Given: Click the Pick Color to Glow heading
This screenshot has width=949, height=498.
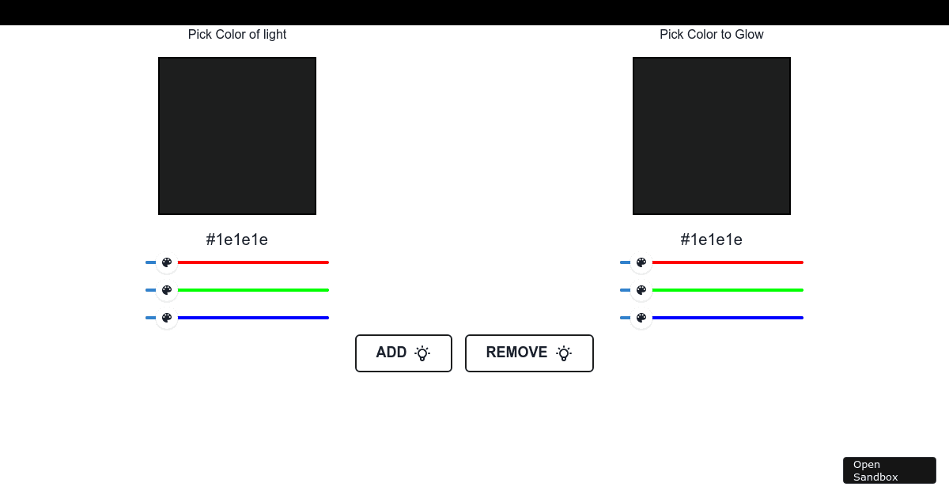Looking at the screenshot, I should point(711,34).
